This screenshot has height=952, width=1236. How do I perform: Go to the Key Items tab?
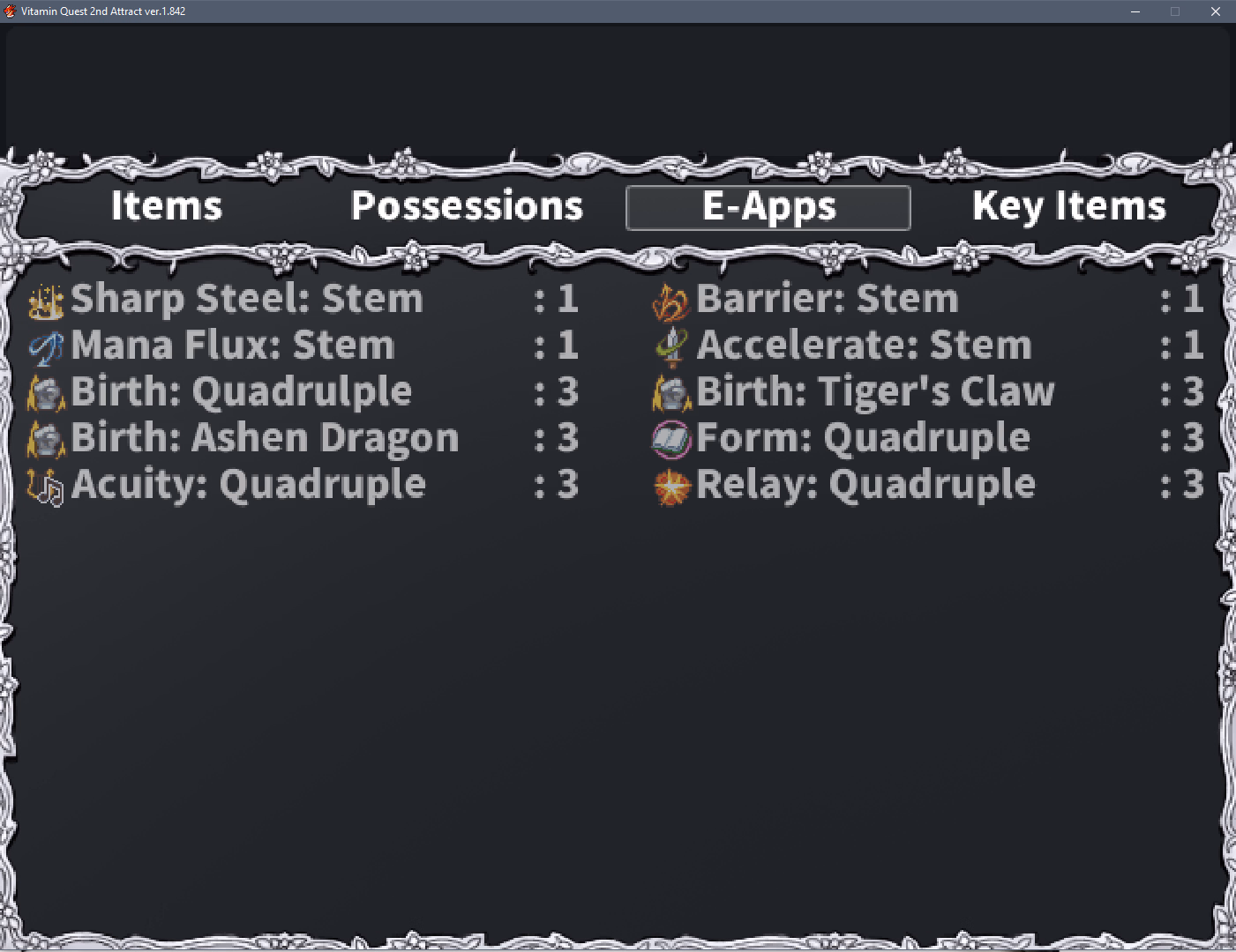point(1068,207)
